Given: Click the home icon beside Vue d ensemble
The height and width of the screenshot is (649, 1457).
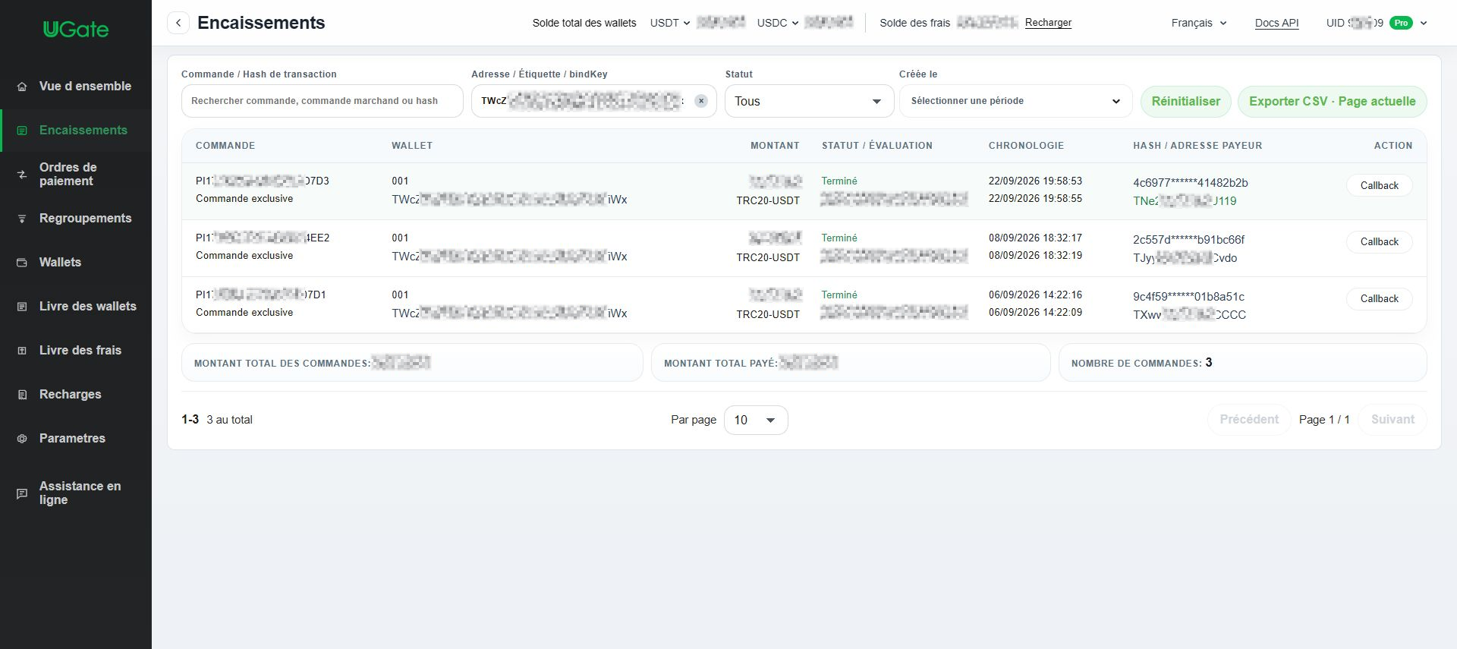Looking at the screenshot, I should [22, 87].
